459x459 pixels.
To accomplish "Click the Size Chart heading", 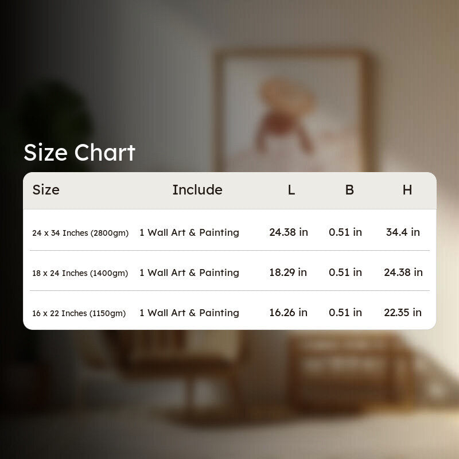I will pos(79,153).
